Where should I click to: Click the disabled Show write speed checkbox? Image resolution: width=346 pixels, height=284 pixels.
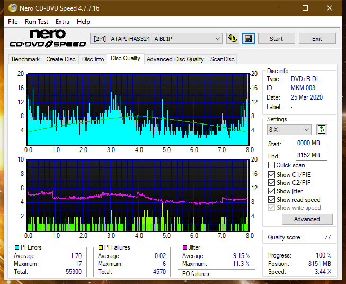(271, 208)
